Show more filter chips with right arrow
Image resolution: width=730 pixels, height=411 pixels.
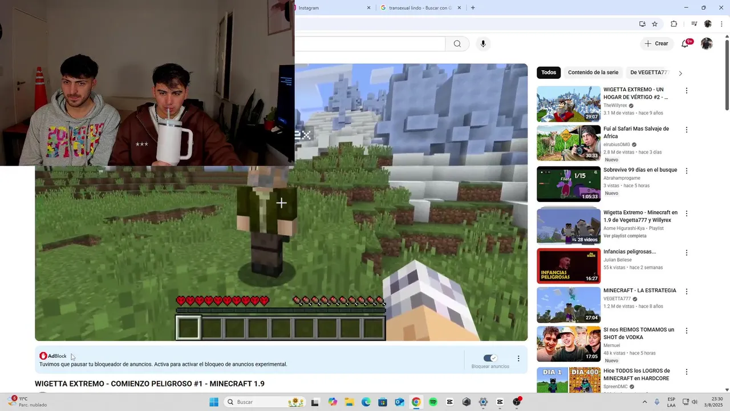coord(680,73)
